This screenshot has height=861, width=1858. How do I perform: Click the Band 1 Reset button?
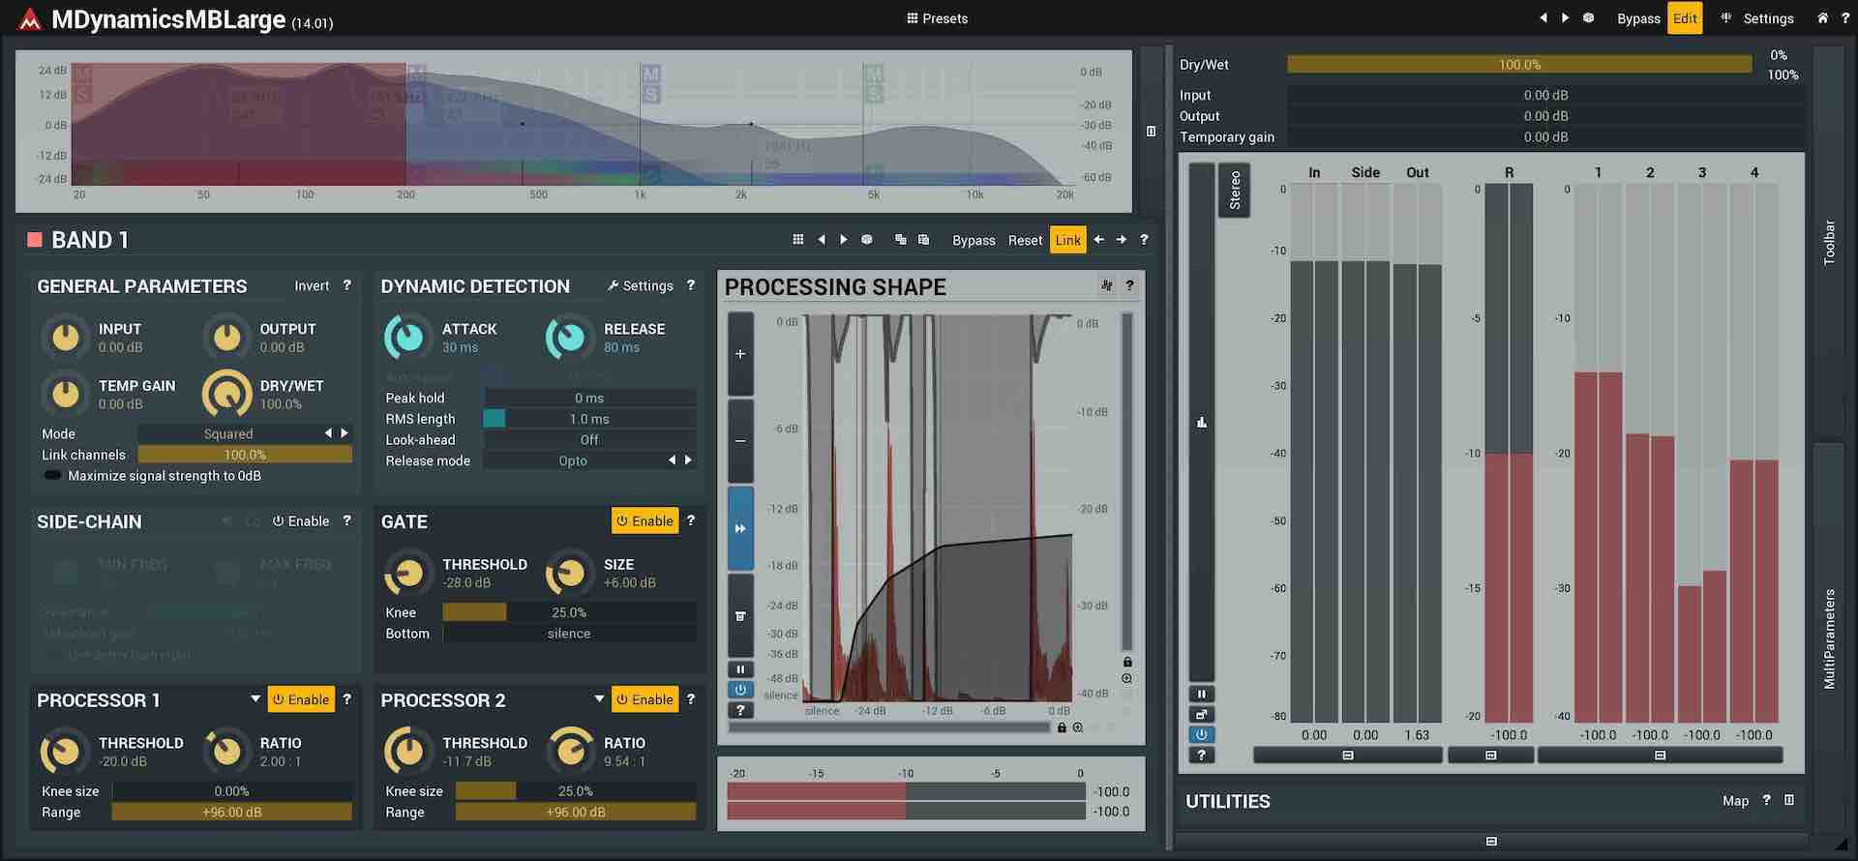(x=1025, y=241)
